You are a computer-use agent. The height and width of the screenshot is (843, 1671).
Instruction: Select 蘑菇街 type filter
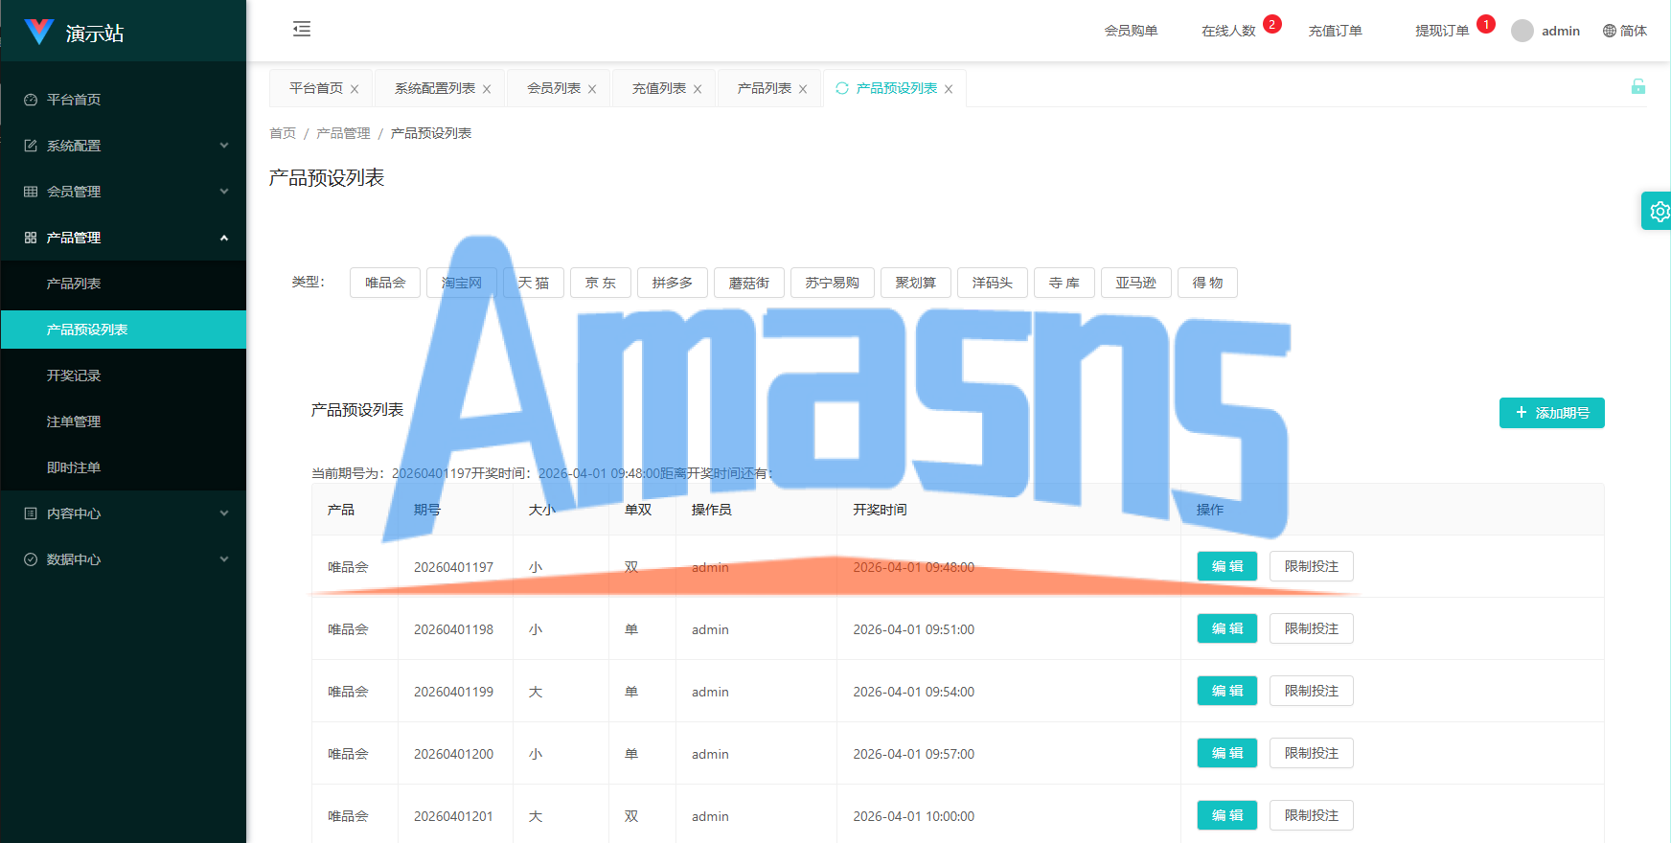[749, 283]
